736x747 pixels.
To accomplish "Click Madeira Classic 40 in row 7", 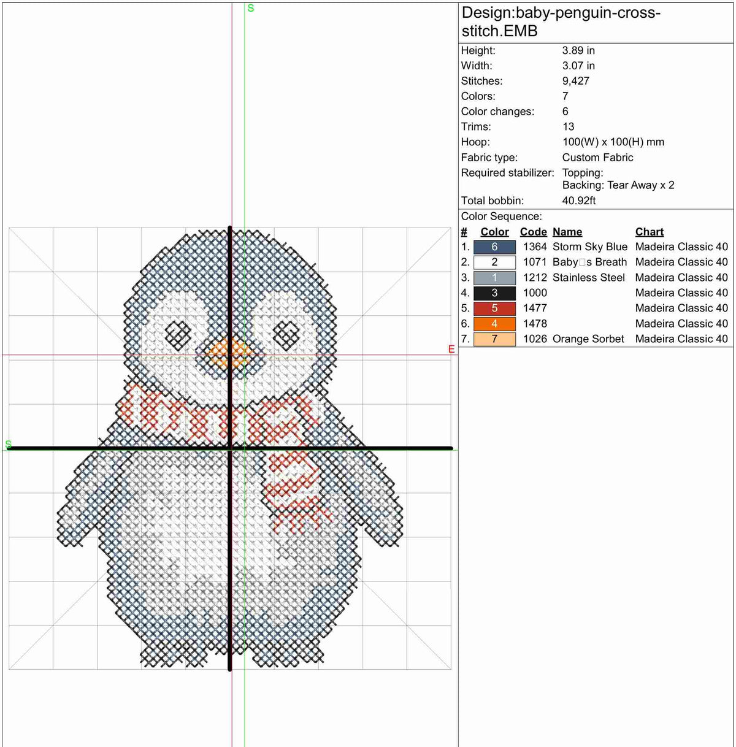I will pyautogui.click(x=681, y=339).
